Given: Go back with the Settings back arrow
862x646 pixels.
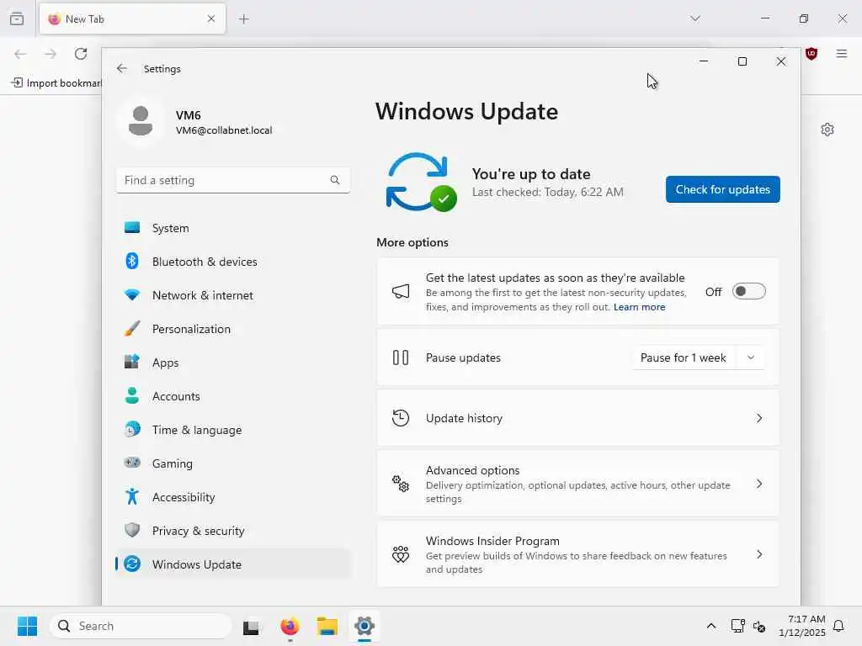Looking at the screenshot, I should [x=122, y=68].
